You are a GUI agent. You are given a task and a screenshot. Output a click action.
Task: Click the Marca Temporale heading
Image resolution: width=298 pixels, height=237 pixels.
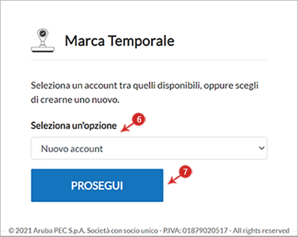click(120, 41)
